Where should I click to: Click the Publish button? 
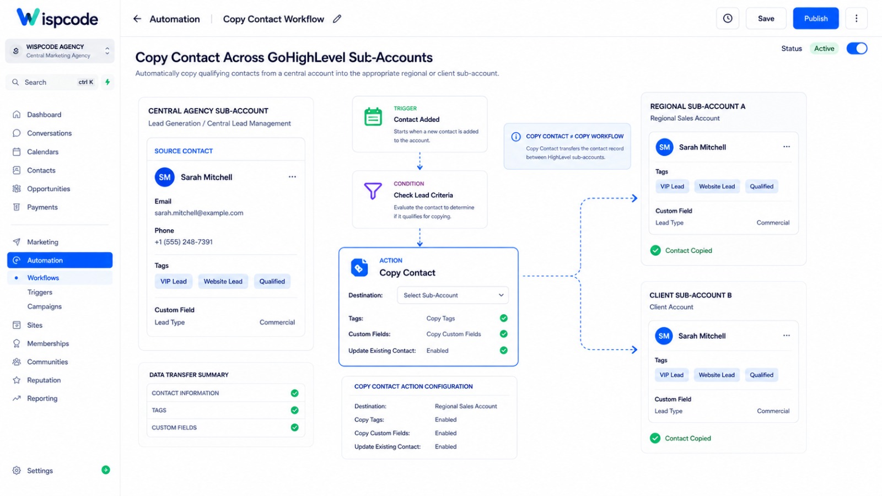click(x=816, y=18)
